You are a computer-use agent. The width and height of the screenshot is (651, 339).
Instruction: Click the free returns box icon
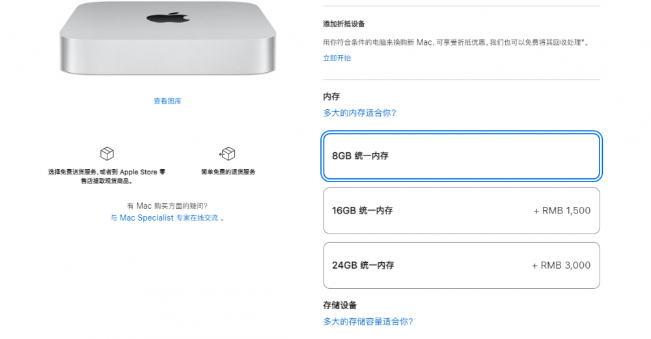click(227, 154)
